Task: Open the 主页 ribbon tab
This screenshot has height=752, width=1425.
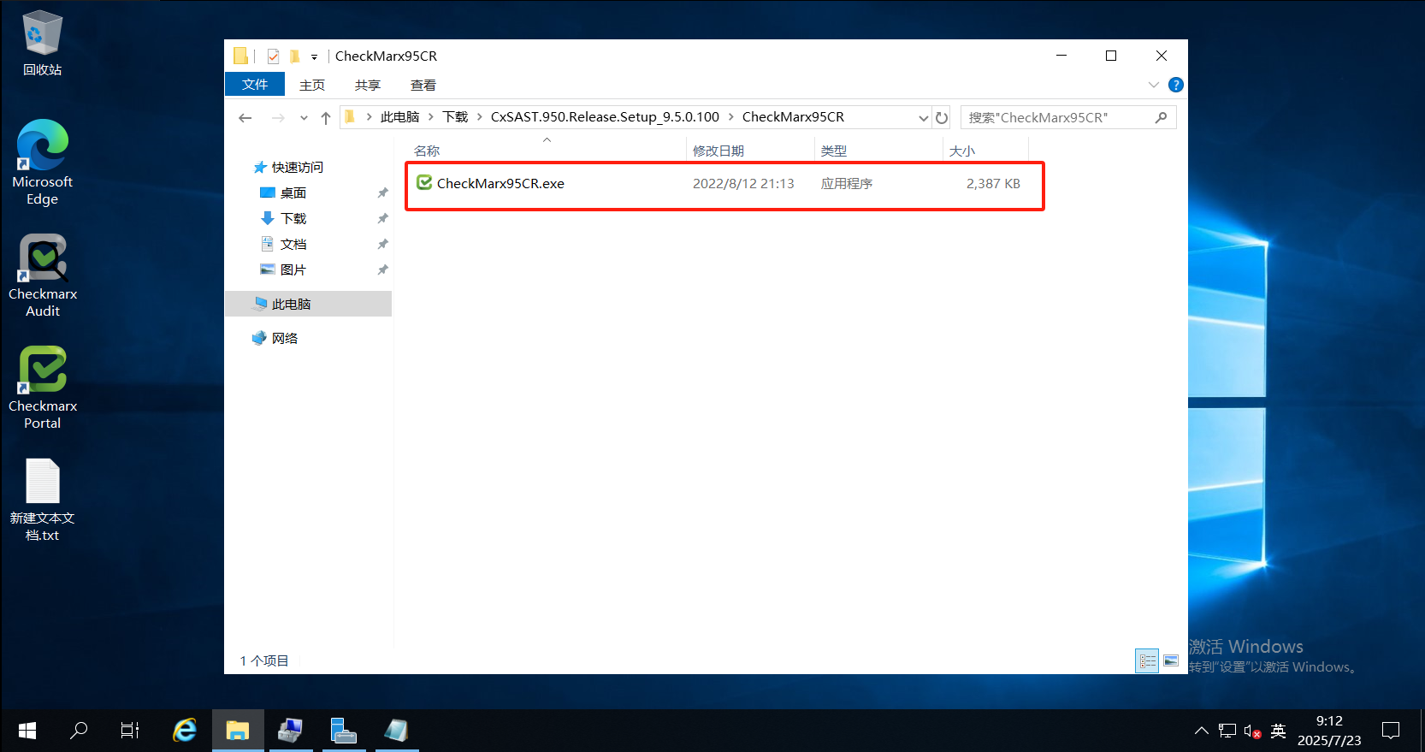Action: click(x=312, y=85)
